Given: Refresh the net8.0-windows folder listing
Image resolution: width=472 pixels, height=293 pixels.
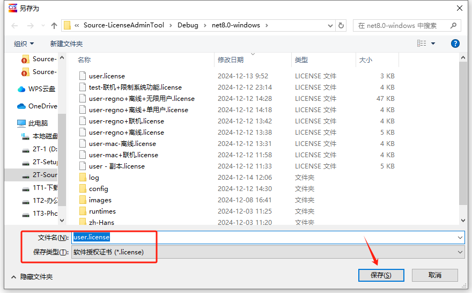Looking at the screenshot, I should (x=341, y=26).
